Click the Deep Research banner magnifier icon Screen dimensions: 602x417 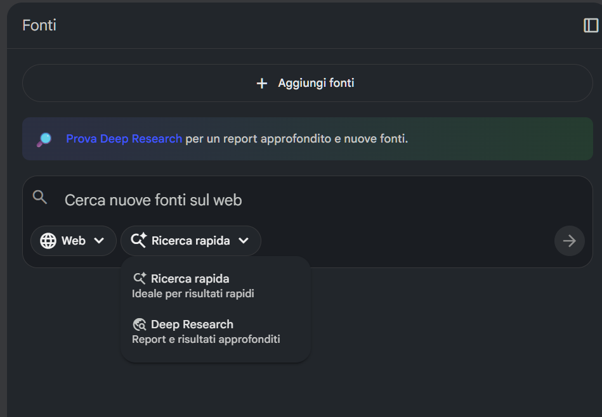(x=44, y=139)
